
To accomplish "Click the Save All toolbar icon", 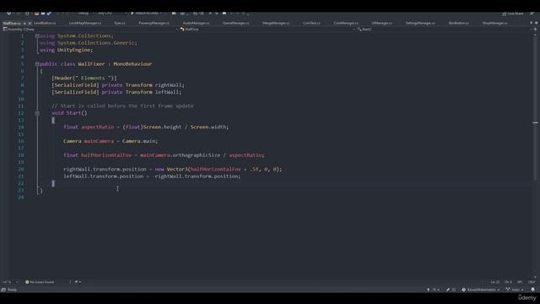I will 49,14.
